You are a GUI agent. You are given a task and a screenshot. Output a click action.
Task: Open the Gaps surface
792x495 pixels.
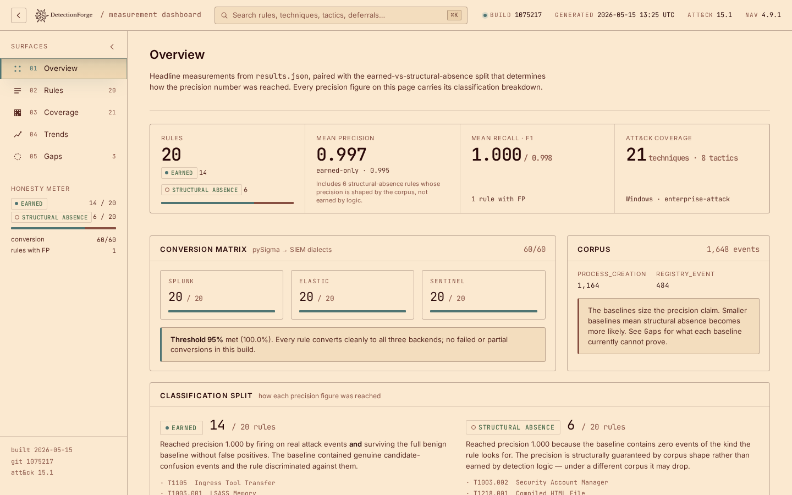pos(64,157)
